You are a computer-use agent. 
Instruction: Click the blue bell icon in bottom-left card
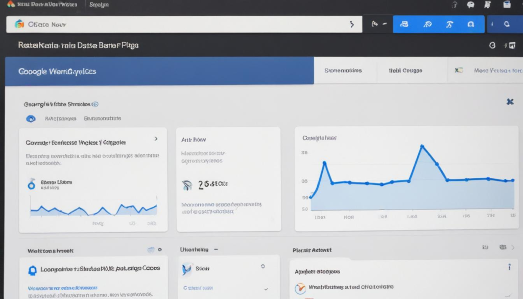click(32, 270)
